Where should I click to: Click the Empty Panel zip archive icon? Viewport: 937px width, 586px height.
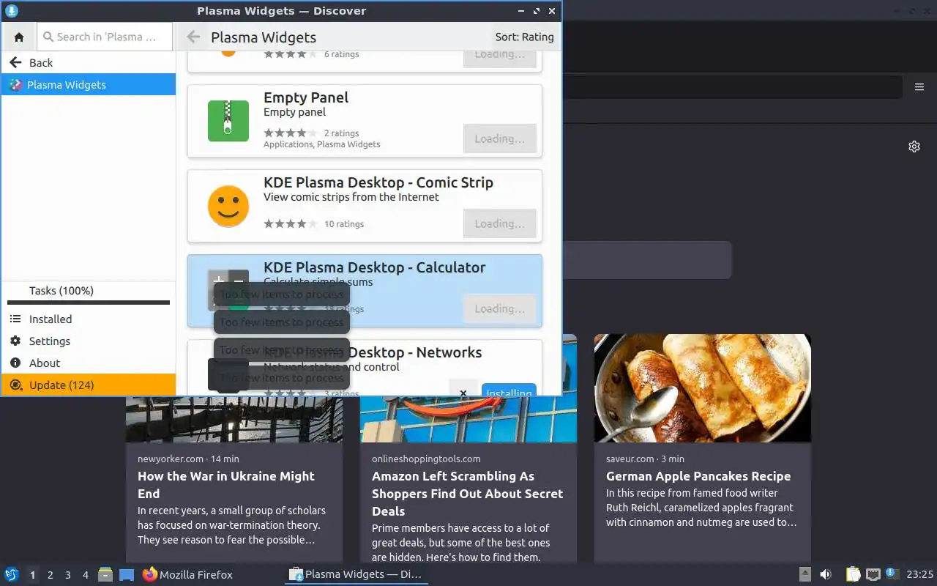tap(228, 121)
